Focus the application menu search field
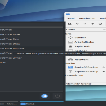Viewport: 106px width, 106px height. click(32, 25)
